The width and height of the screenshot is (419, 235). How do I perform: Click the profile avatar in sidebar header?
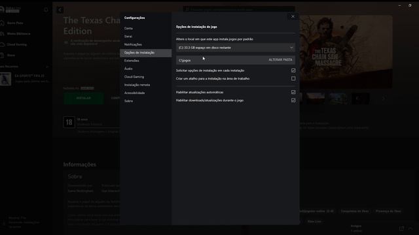pyautogui.click(x=1, y=10)
